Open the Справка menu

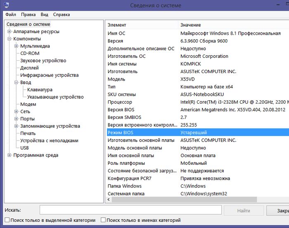[62, 14]
